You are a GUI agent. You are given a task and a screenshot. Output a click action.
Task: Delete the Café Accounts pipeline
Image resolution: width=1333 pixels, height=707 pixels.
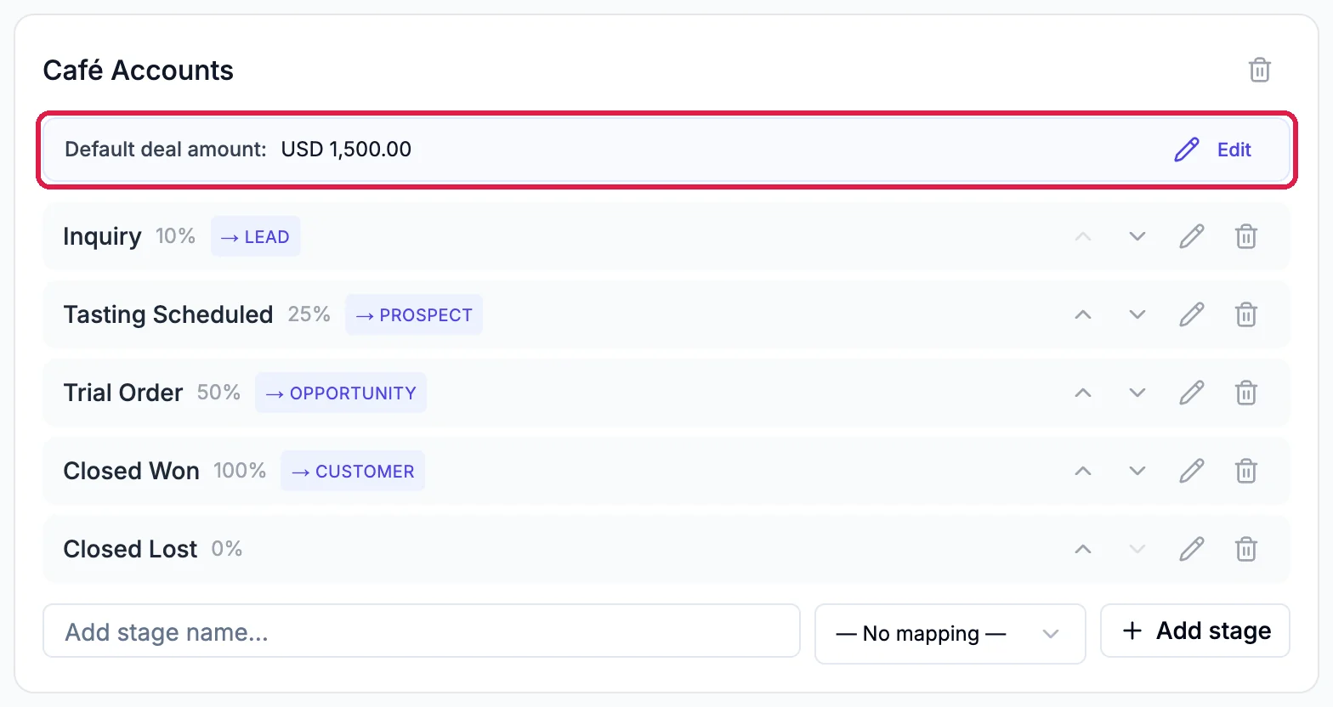(1259, 70)
